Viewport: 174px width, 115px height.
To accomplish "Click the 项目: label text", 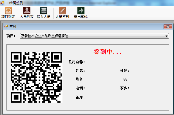I will point(11,36).
